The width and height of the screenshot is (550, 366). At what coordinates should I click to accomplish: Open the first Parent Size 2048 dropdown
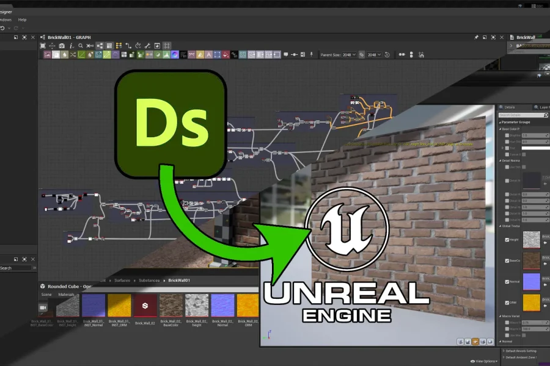(x=350, y=55)
